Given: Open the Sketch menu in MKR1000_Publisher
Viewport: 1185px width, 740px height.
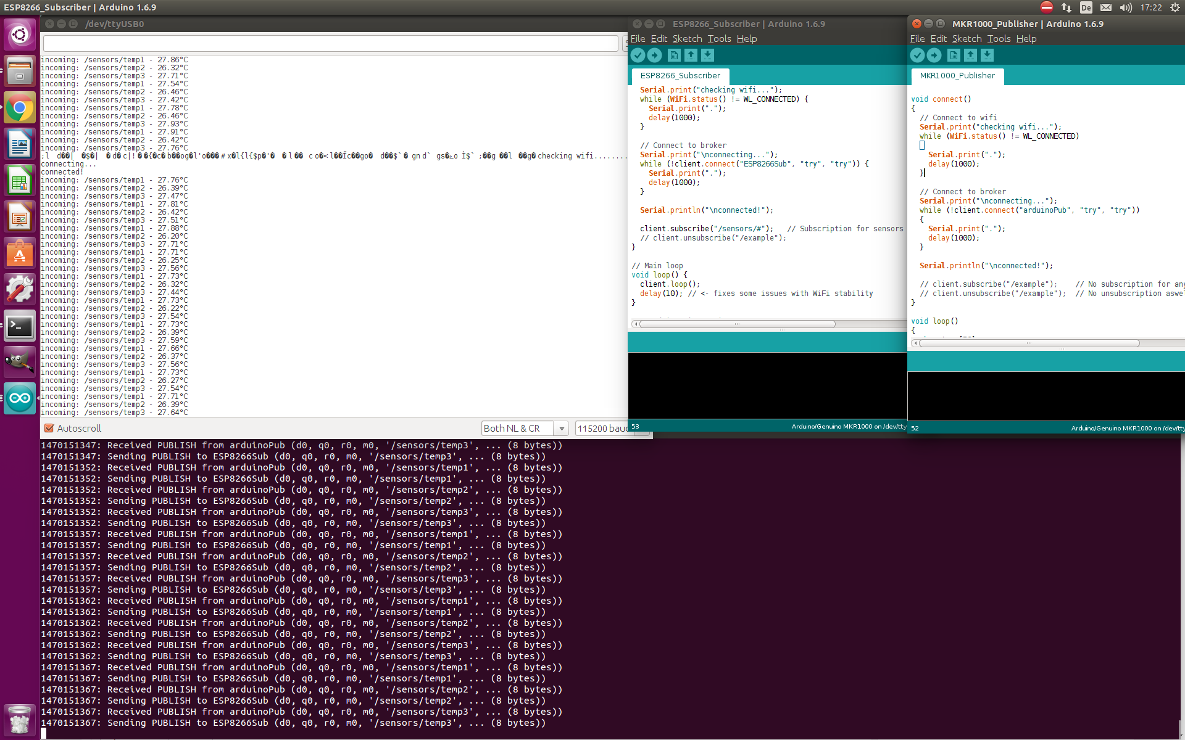Looking at the screenshot, I should point(967,38).
